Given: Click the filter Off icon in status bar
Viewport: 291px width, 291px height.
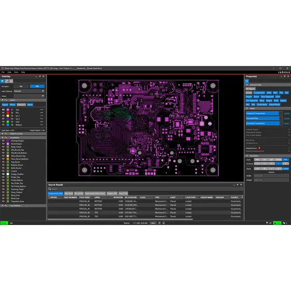Looking at the screenshot, I should (x=269, y=223).
